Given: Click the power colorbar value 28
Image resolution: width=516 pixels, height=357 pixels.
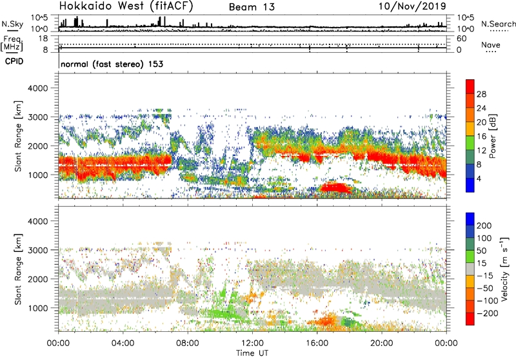Looking at the screenshot, I should (481, 94).
